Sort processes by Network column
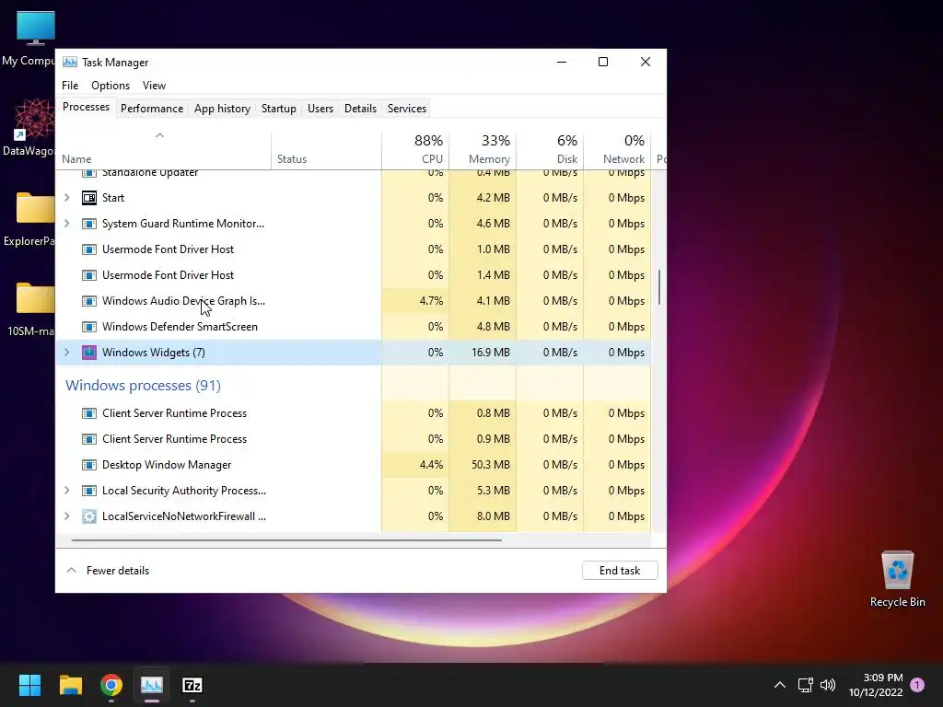 [618, 150]
